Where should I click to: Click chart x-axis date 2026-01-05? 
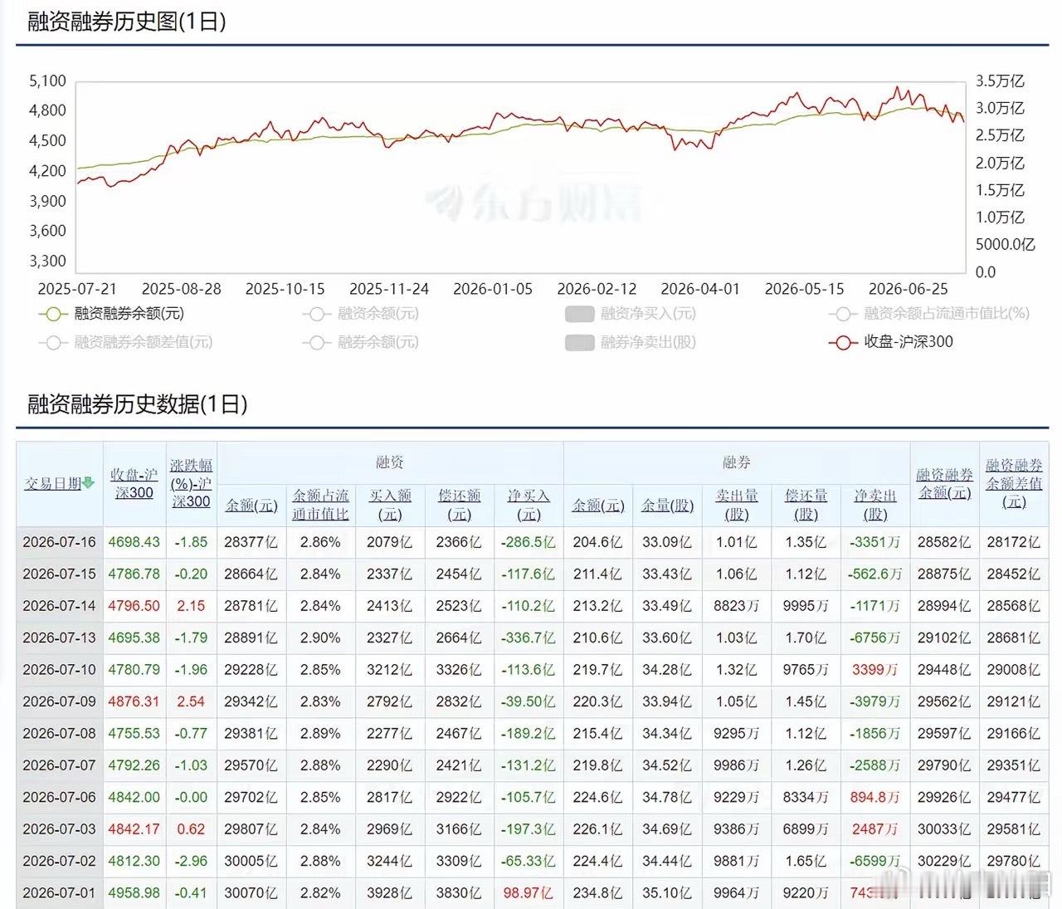[493, 289]
